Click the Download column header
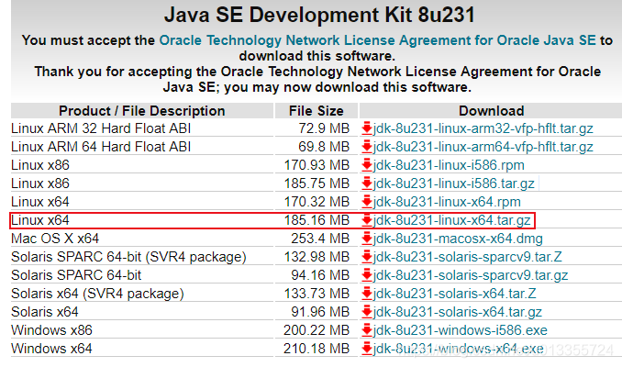Image resolution: width=622 pixels, height=367 pixels. 491,111
